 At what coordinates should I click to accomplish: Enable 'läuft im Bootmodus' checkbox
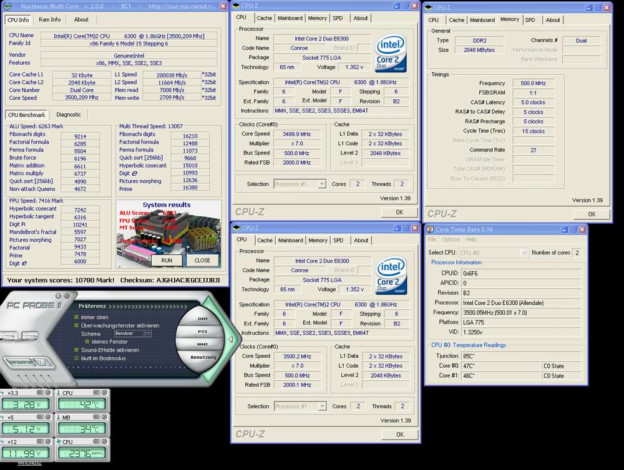coord(76,358)
